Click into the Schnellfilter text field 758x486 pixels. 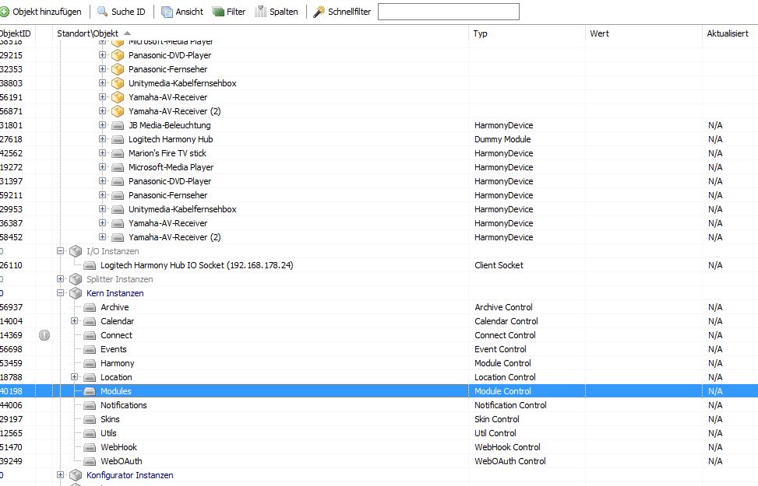coord(448,12)
